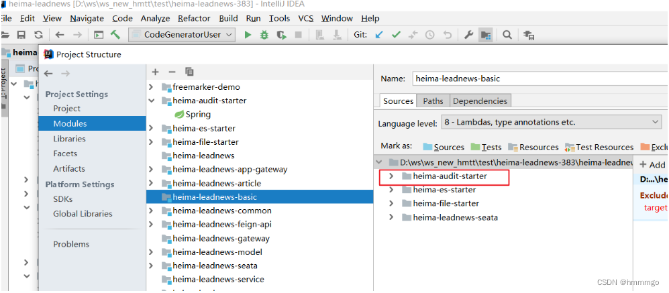Switch to the Dependencies tab
The height and width of the screenshot is (293, 669).
pos(480,101)
